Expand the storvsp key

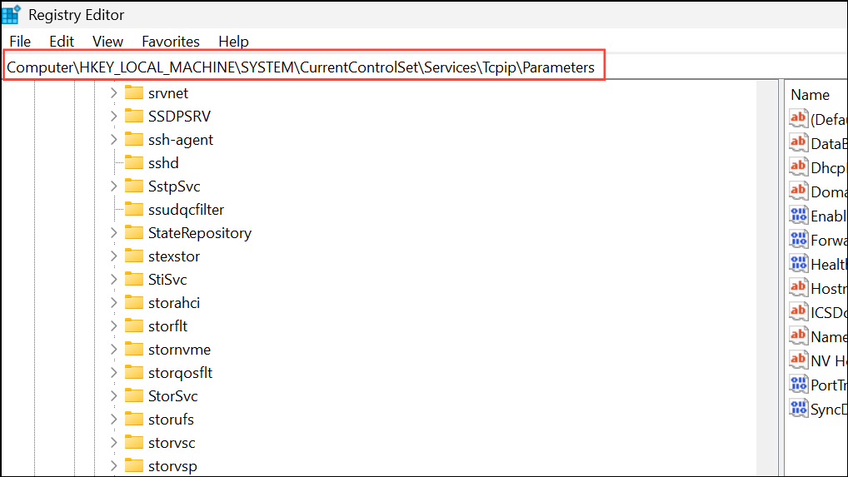pos(113,465)
